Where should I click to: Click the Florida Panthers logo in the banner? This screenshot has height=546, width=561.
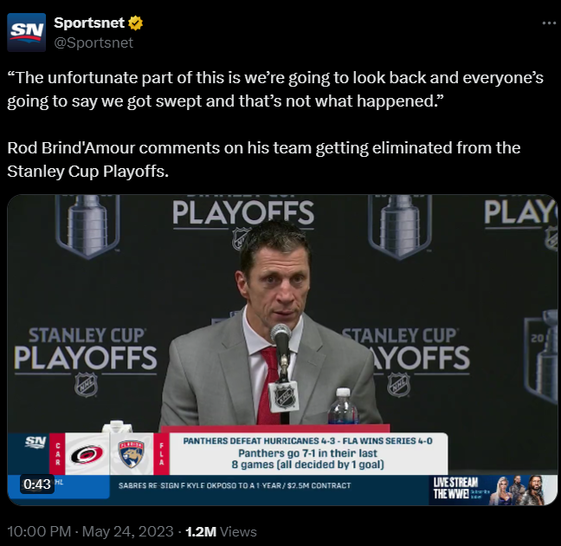point(132,454)
